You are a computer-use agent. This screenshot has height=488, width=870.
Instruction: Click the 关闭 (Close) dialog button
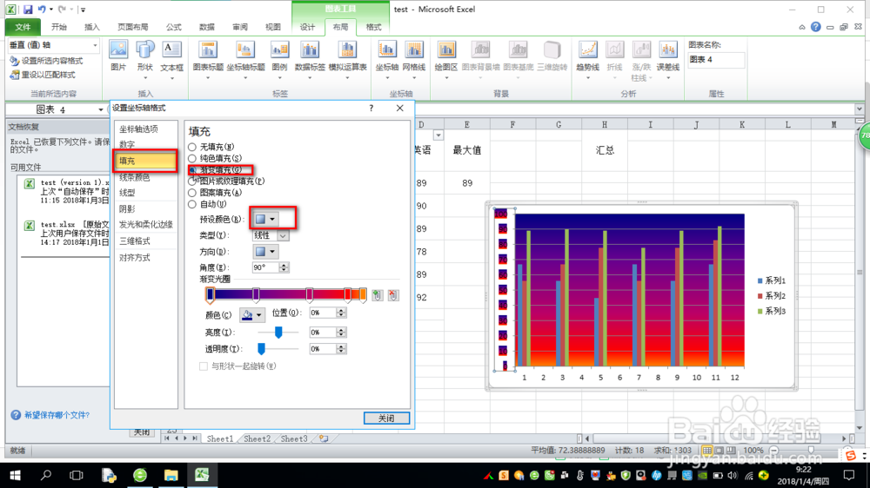(386, 419)
